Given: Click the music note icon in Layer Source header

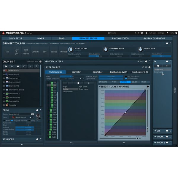Looking at the screenshot, I should tap(143, 67).
